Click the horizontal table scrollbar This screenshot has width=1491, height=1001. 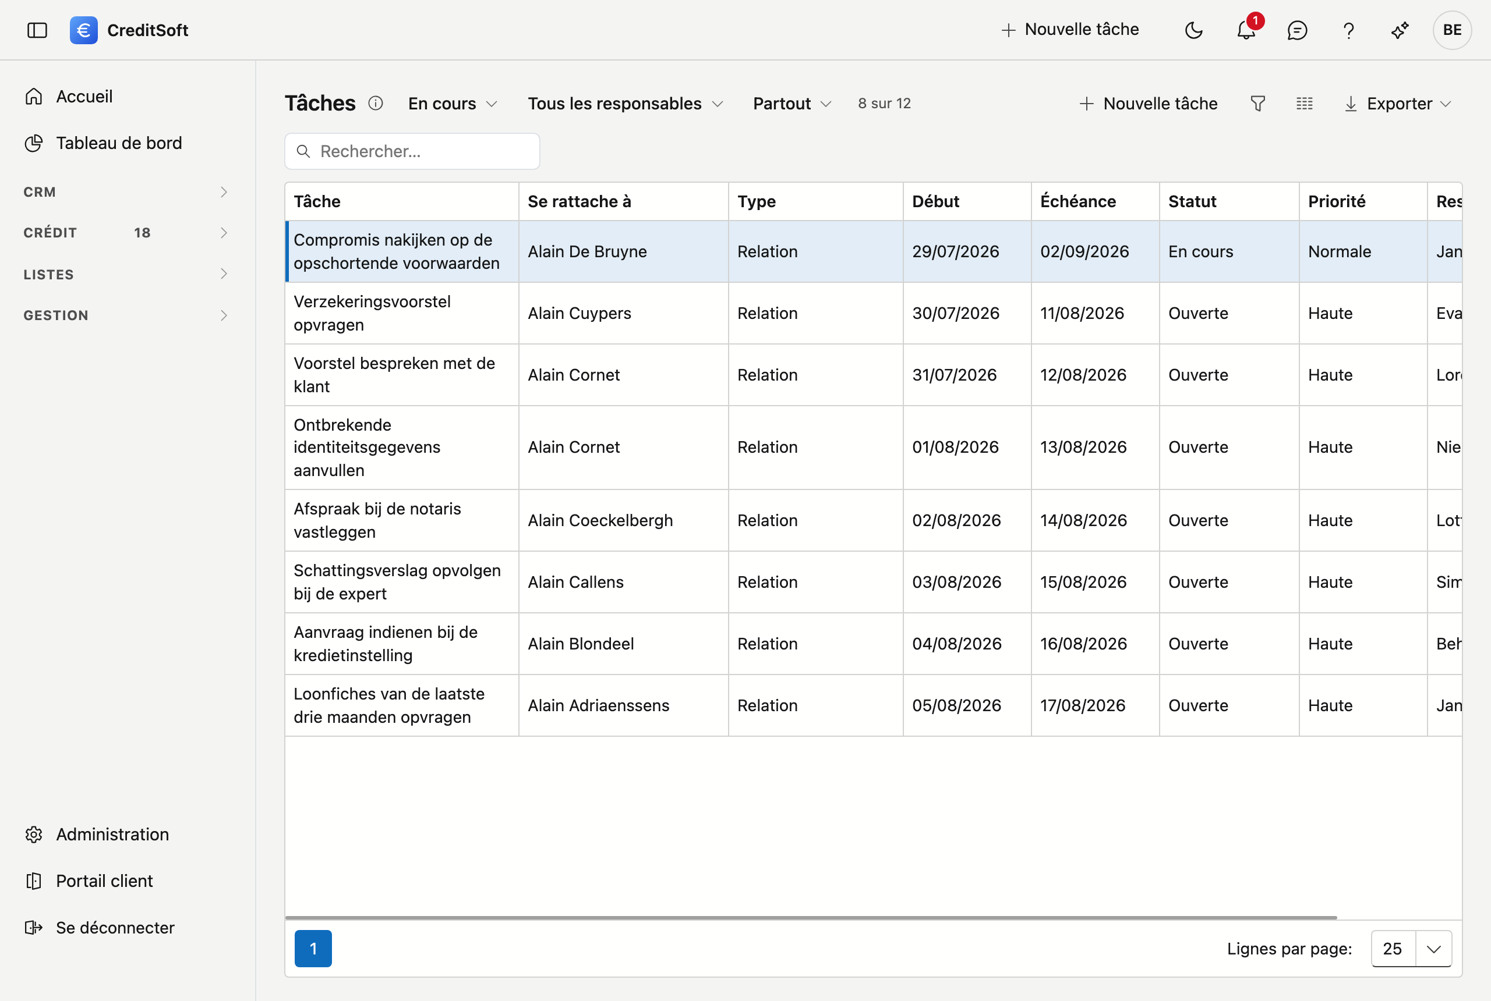point(811,917)
